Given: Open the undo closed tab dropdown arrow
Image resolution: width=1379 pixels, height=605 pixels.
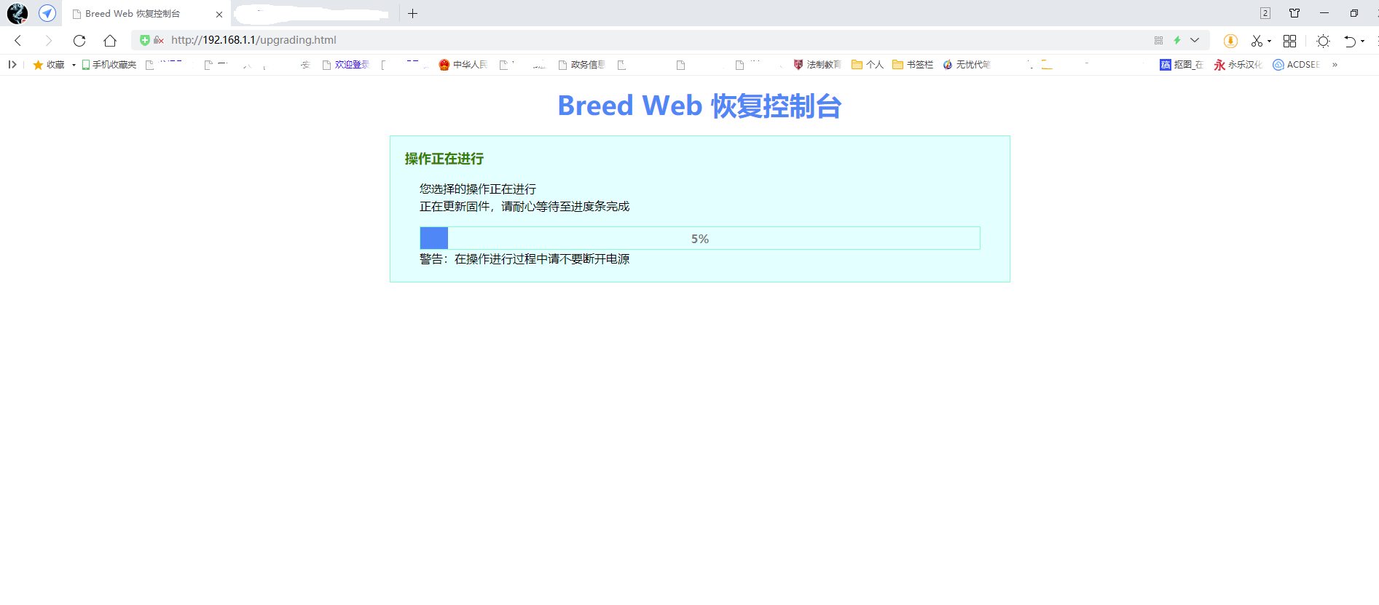Looking at the screenshot, I should coord(1362,41).
